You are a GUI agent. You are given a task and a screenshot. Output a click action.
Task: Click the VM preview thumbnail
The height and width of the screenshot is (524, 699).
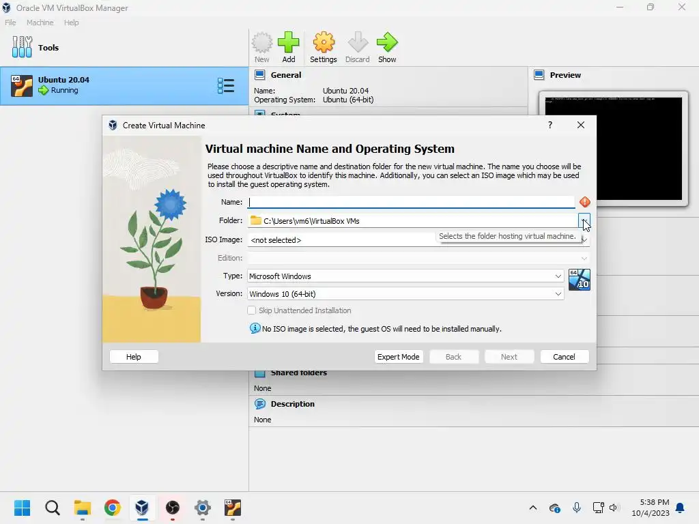tap(614, 148)
